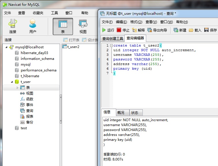This screenshot has width=218, height=166.
Task: Select the 备份 (Backup) tree node
Action: coord(29,122)
